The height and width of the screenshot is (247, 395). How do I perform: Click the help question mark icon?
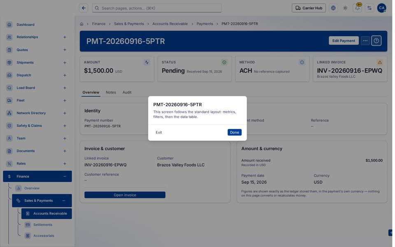(x=376, y=41)
